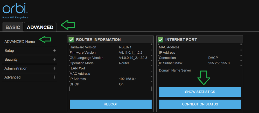Open CONNECTION STATUS
259x113 pixels.
tap(200, 104)
